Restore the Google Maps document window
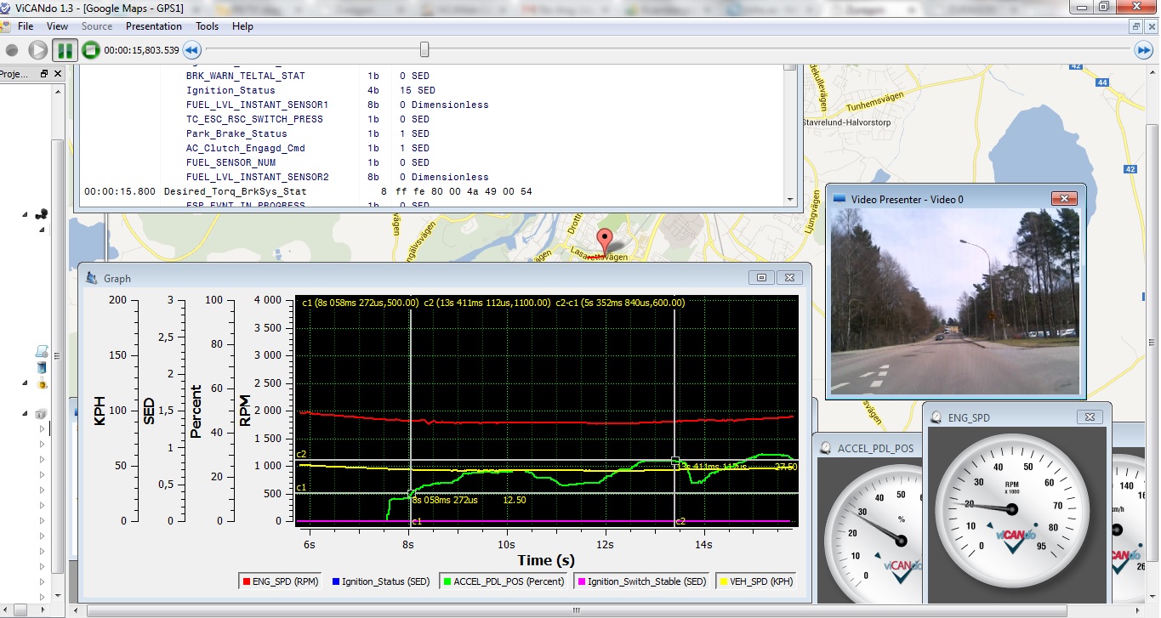 (x=1136, y=26)
